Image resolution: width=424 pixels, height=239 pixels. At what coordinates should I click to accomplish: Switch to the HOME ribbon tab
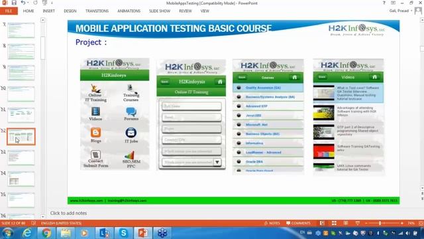[28, 11]
